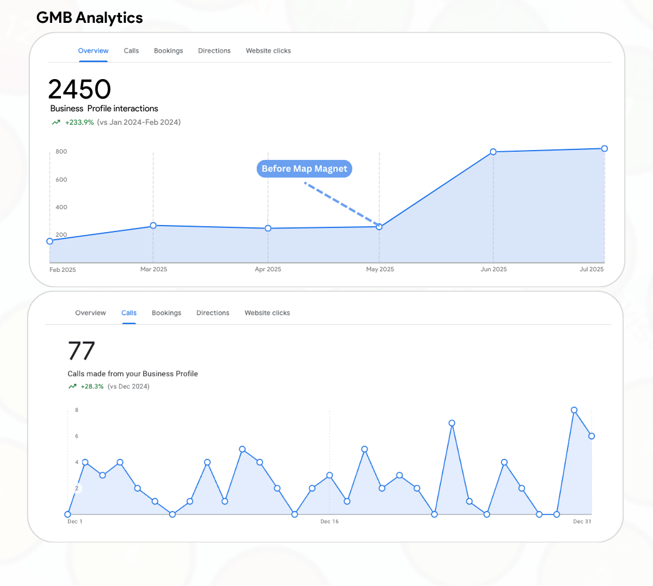
Task: Click the Dec 16 calls data point
Action: pos(329,475)
